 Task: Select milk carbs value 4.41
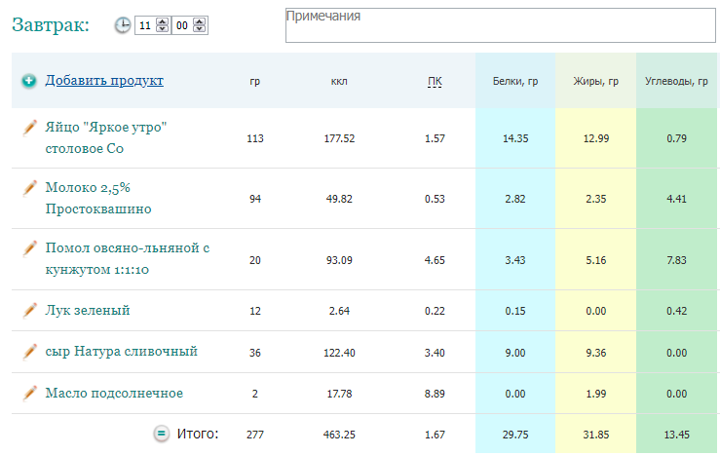[676, 200]
